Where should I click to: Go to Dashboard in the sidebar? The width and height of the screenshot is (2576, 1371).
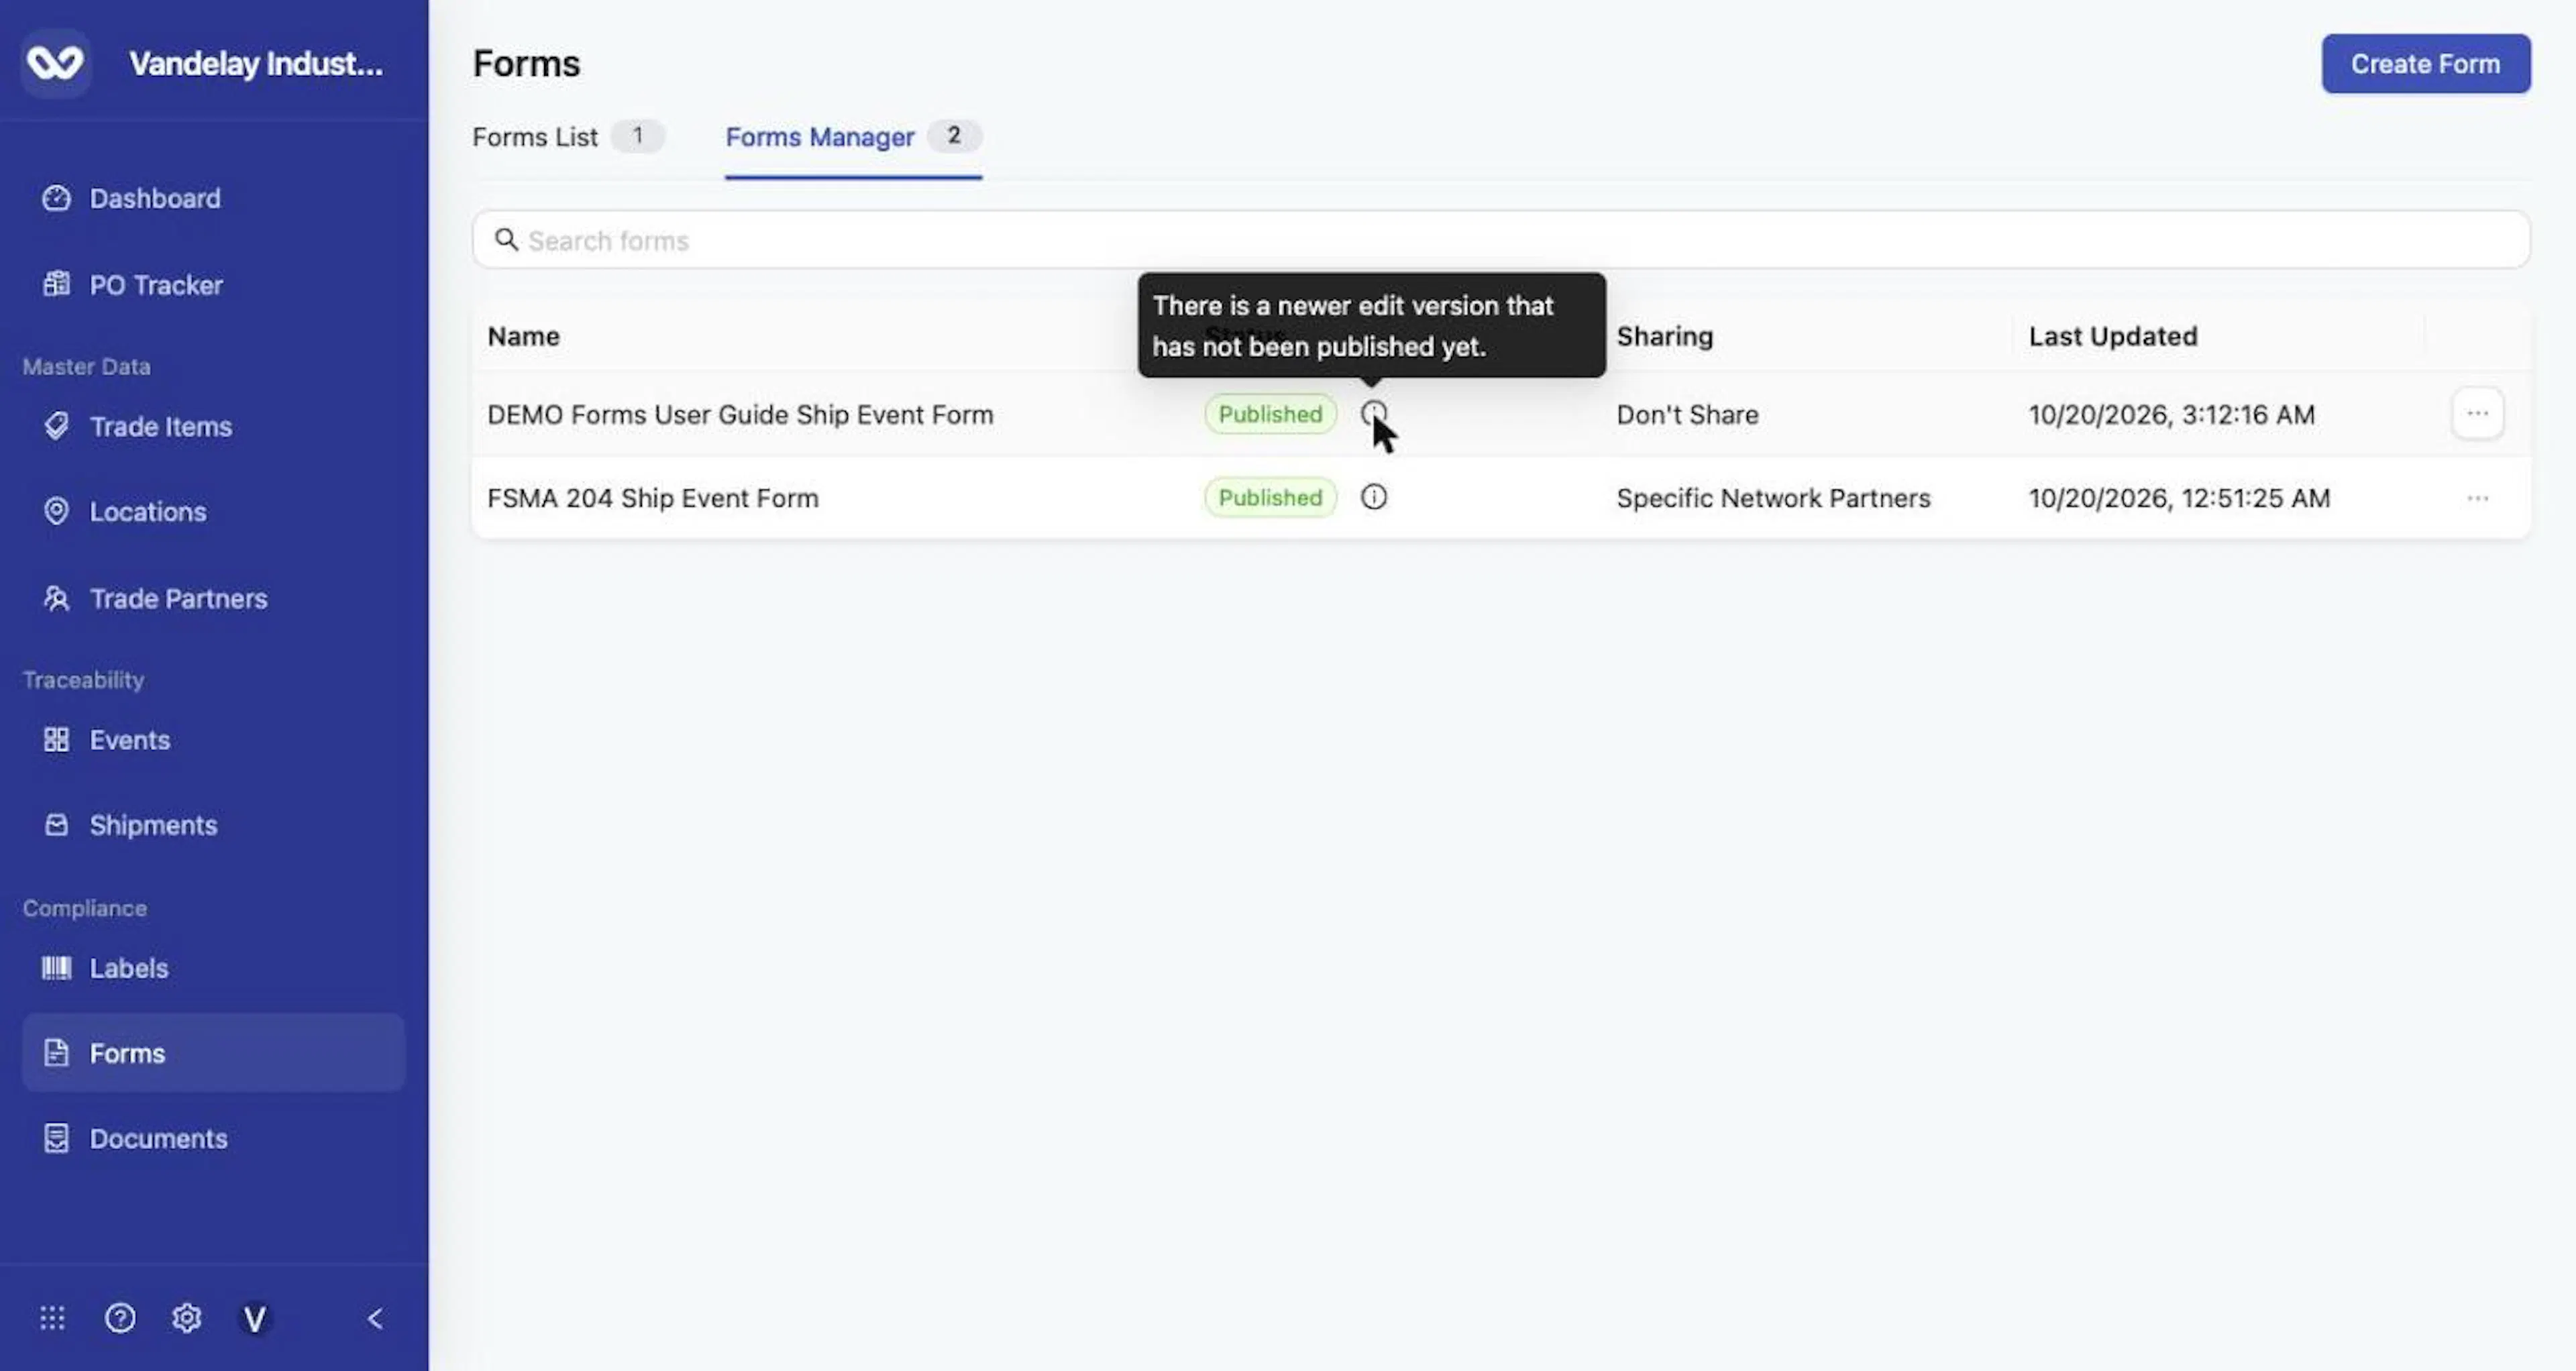155,198
